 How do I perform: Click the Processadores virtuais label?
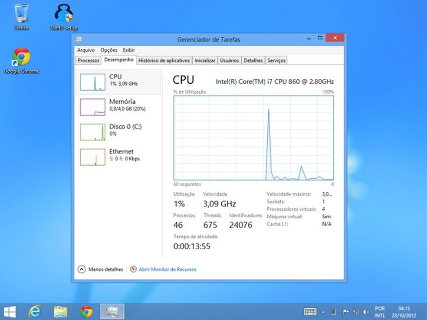point(291,209)
